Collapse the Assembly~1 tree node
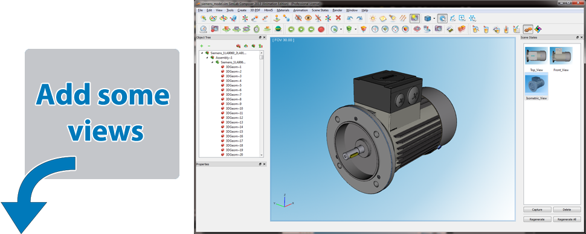Image resolution: width=586 pixels, height=234 pixels. 207,58
